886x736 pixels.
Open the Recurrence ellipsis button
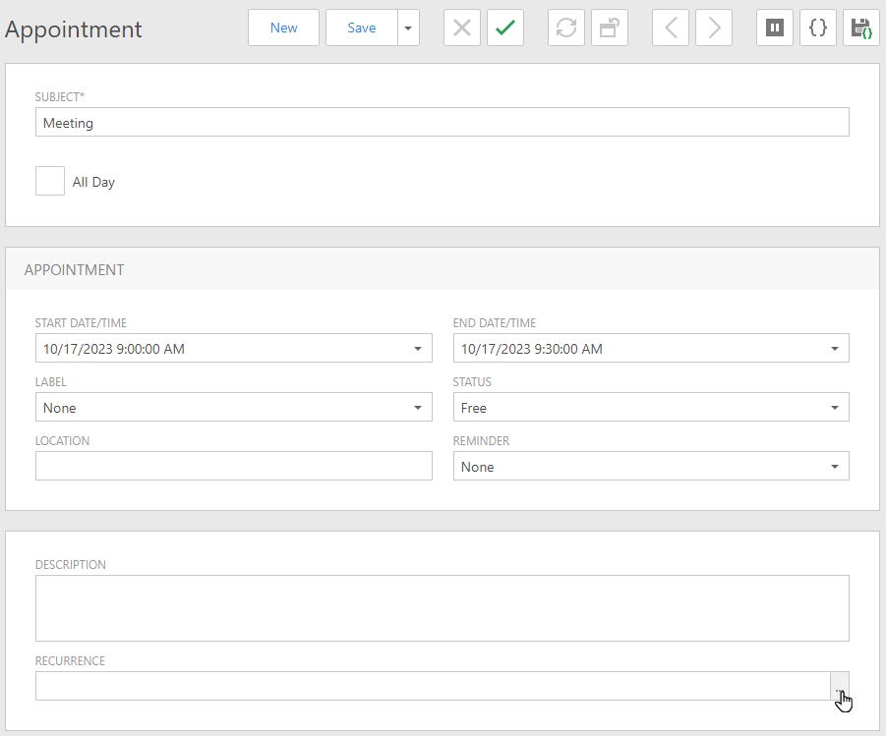[839, 686]
